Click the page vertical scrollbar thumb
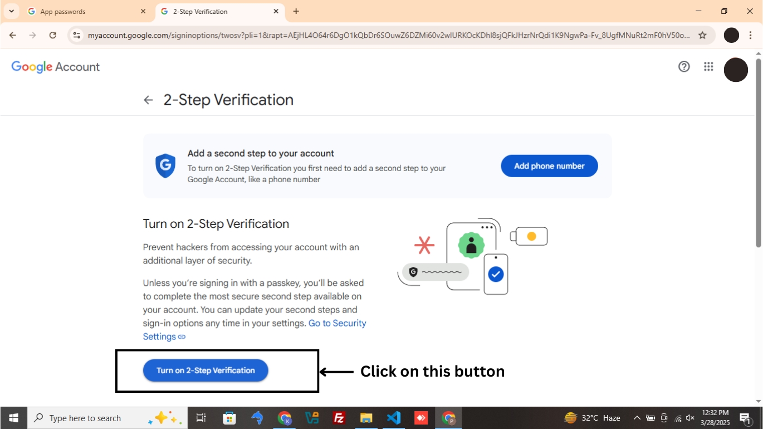Screen dimensions: 763x429 click(758, 152)
